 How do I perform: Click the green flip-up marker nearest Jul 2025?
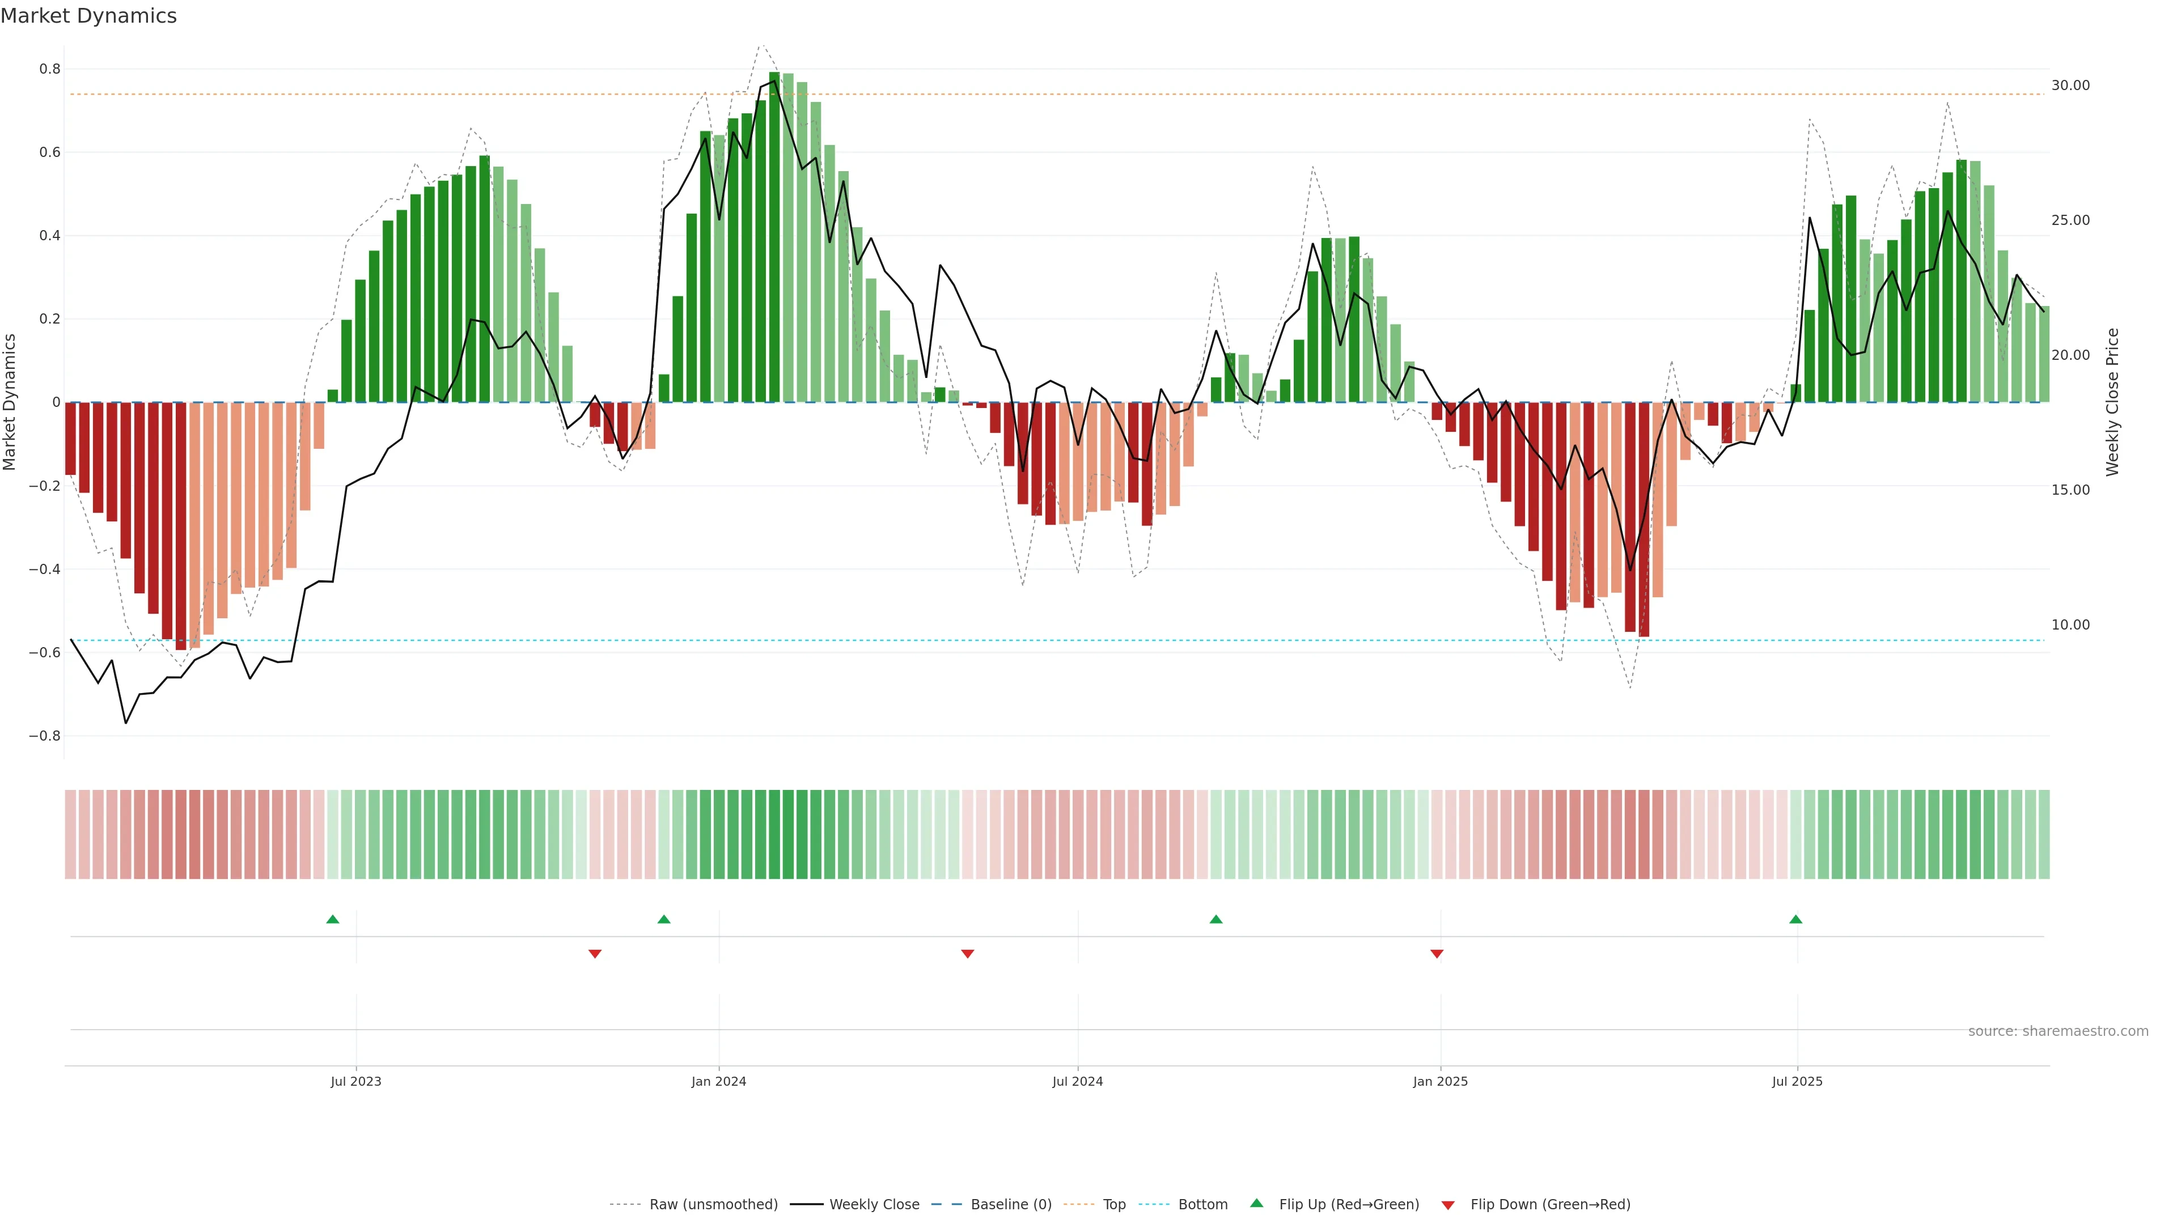[1796, 919]
